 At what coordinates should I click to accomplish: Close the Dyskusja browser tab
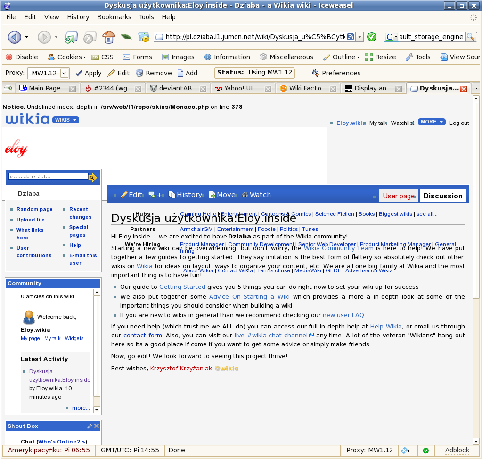pos(464,89)
